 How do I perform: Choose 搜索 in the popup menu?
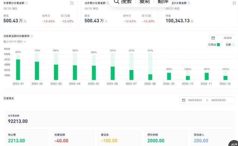point(126,1)
